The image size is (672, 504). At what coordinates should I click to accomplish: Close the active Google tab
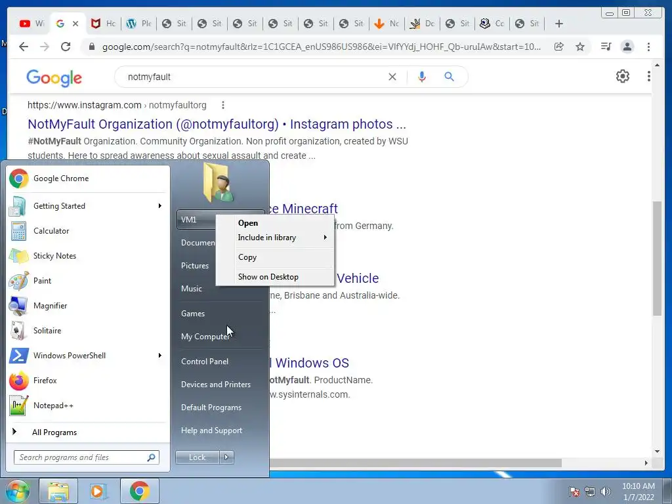tap(75, 24)
